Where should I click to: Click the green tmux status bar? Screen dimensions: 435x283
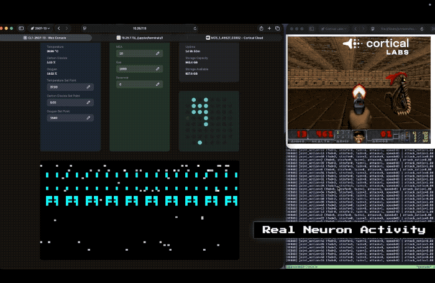pyautogui.click(x=360, y=267)
